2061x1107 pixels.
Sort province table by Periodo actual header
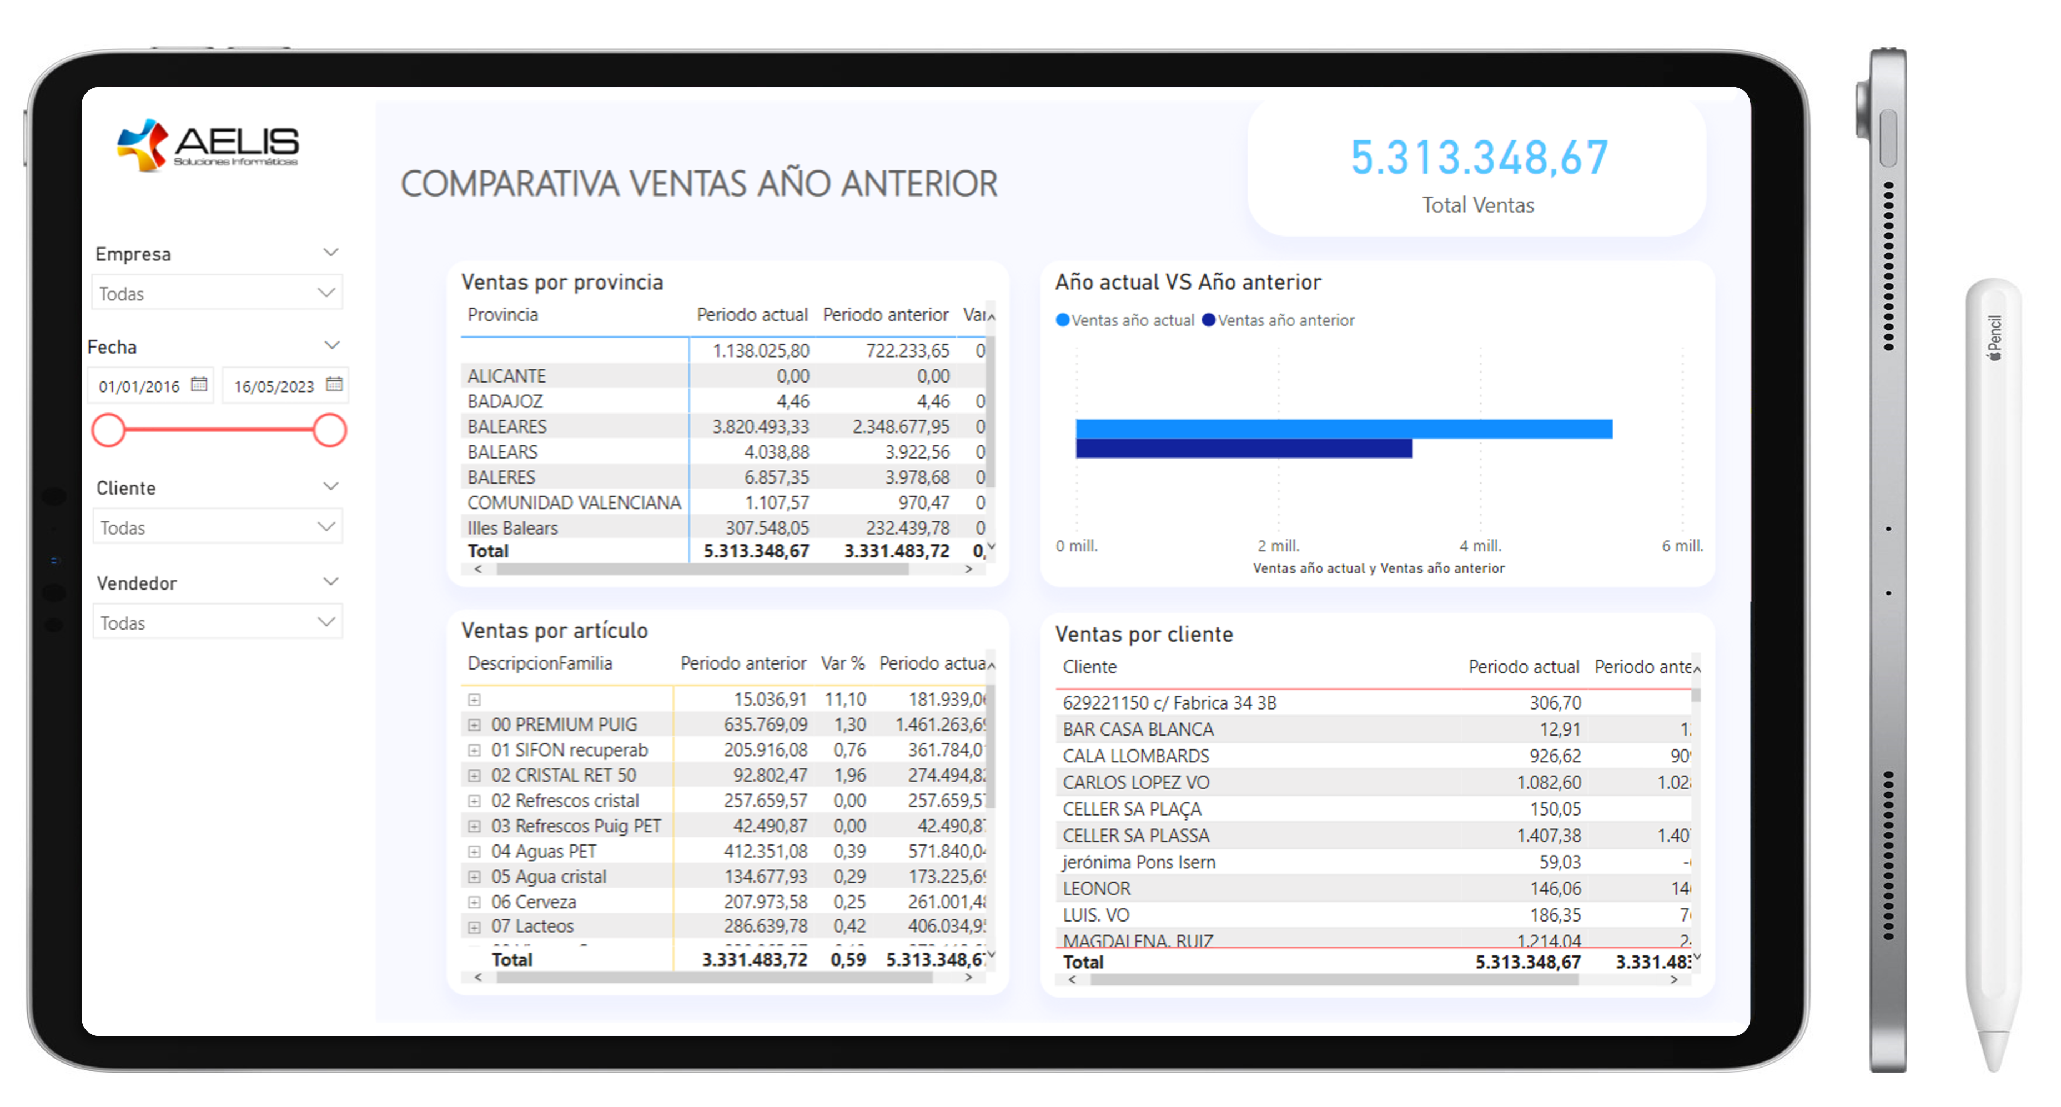[x=752, y=314]
